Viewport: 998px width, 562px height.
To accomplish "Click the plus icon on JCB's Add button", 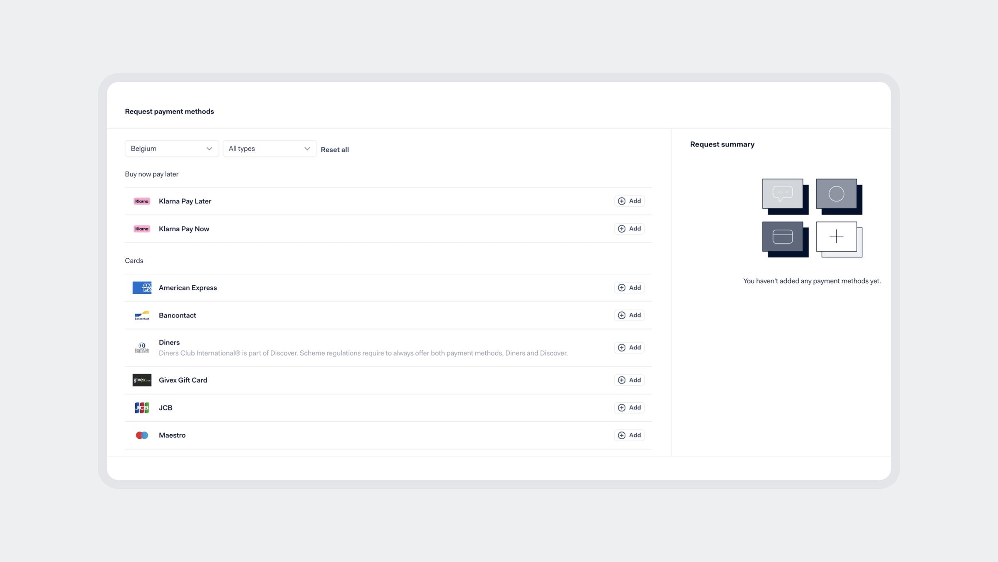I will tap(622, 407).
